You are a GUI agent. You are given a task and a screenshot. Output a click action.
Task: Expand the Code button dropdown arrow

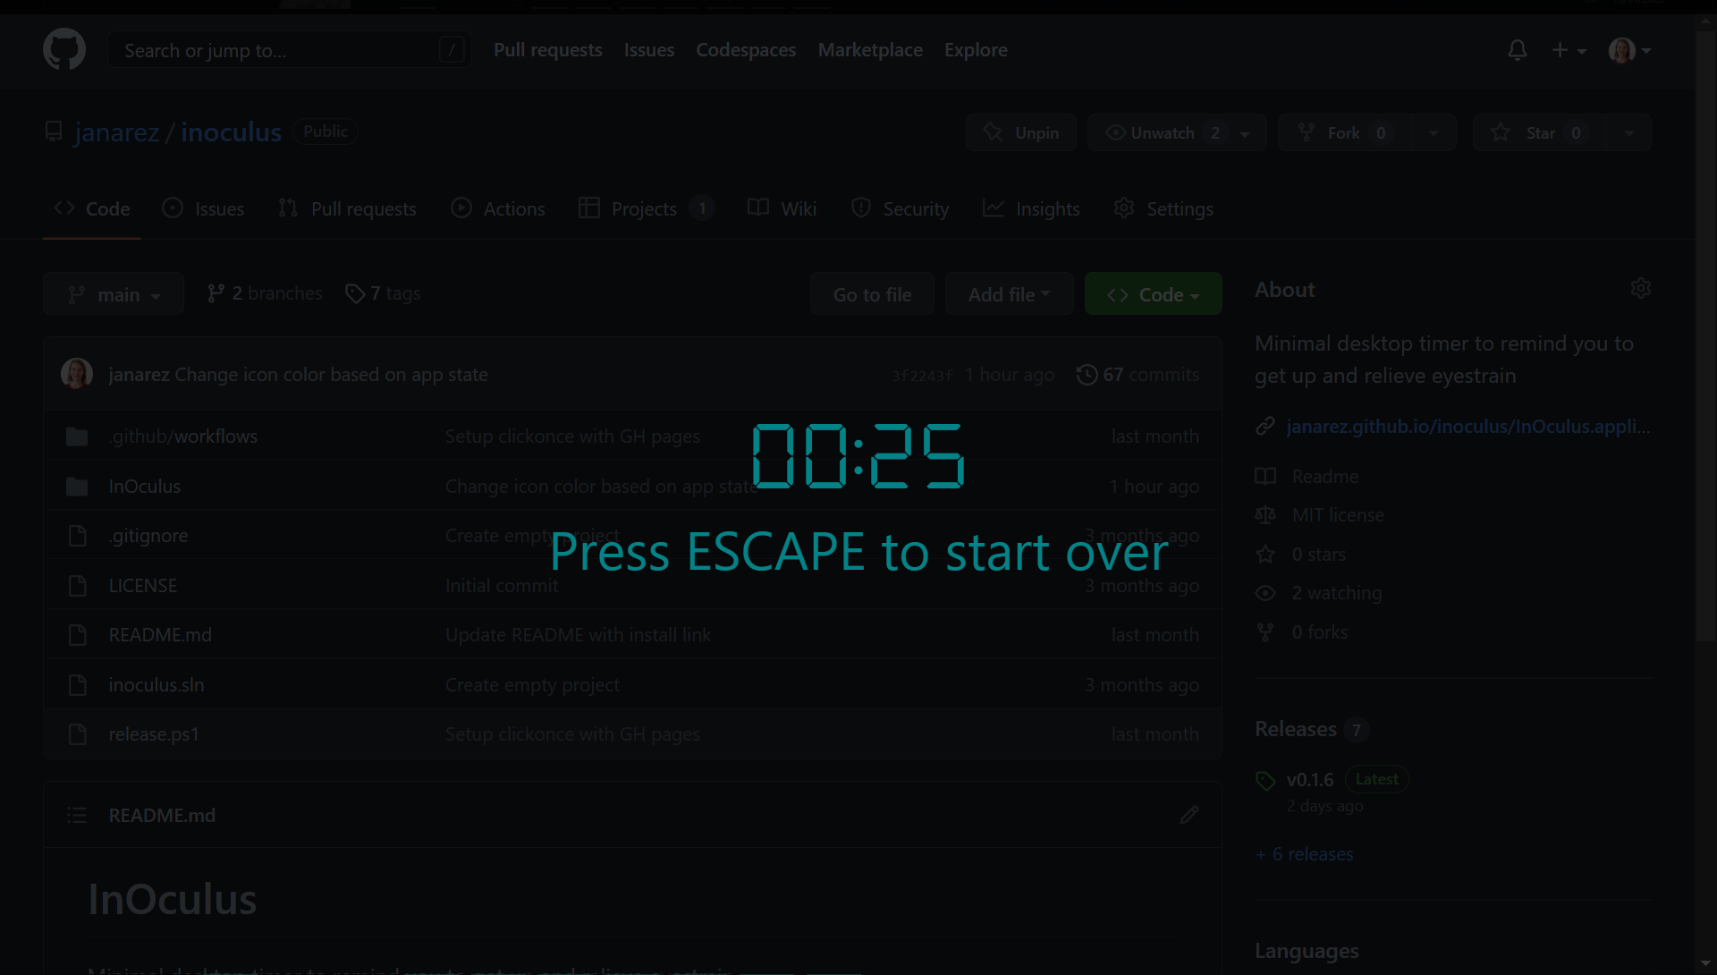1195,295
